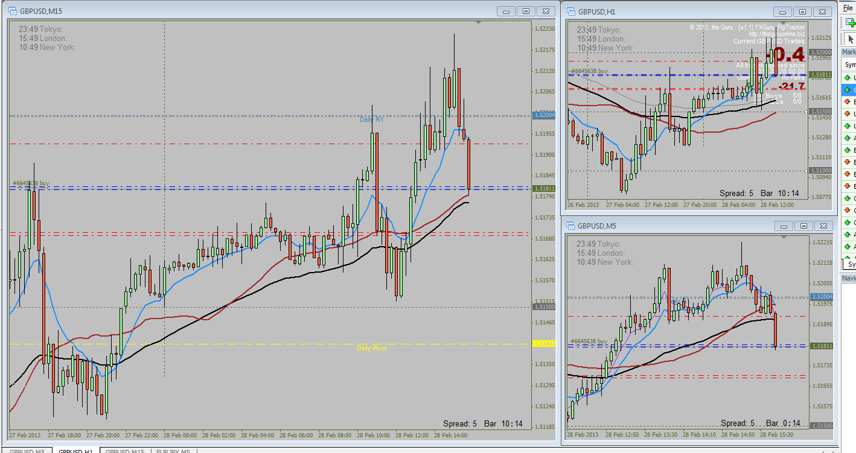Switch to the GBPUSD,M5 bottom tab
The height and width of the screenshot is (453, 856).
(27, 450)
